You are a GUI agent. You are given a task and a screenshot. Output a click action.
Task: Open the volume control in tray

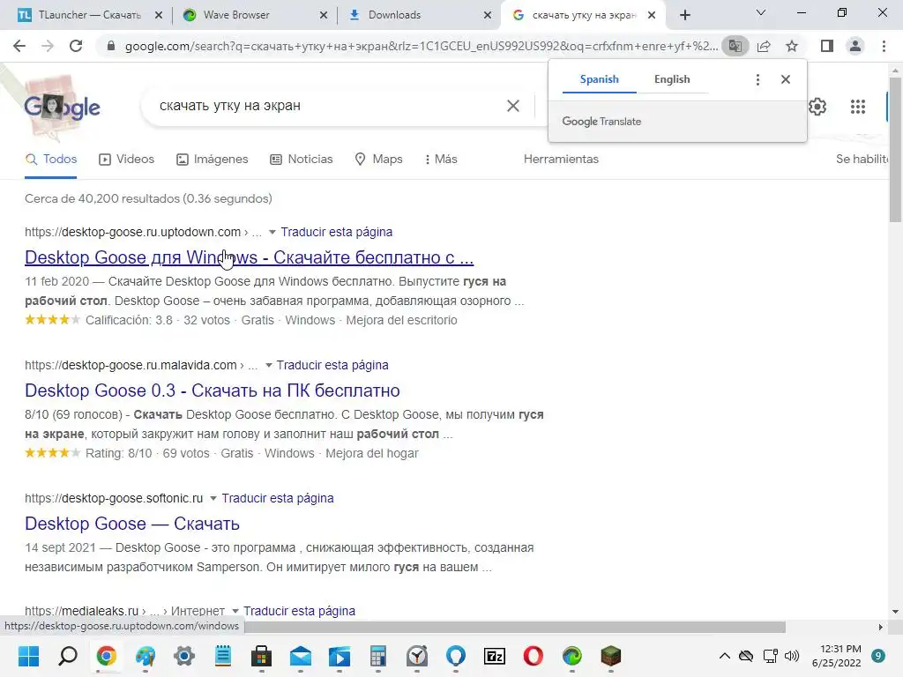point(793,656)
